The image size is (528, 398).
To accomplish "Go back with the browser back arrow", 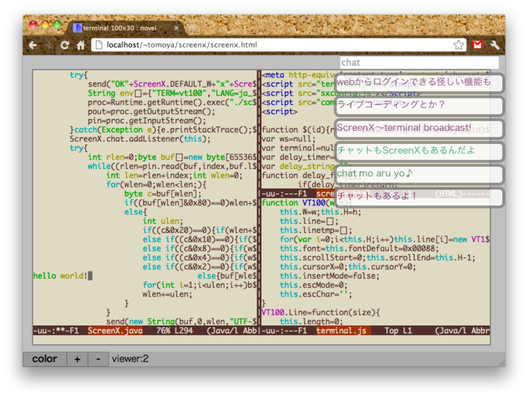I will (x=32, y=45).
